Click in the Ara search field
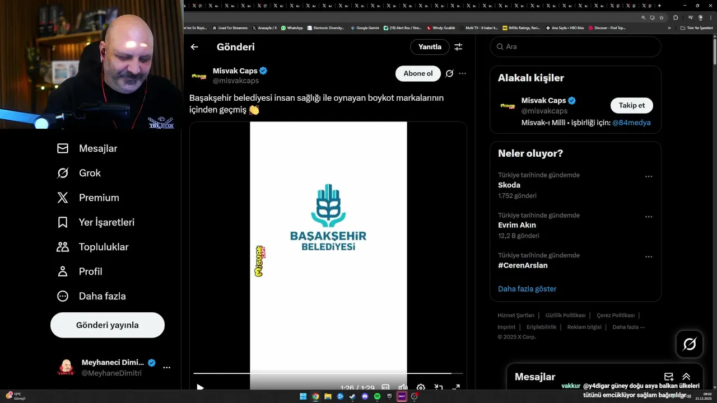 tap(575, 46)
